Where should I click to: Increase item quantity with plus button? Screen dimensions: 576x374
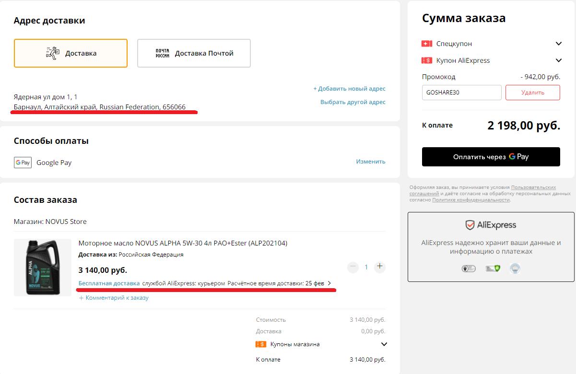(x=380, y=267)
